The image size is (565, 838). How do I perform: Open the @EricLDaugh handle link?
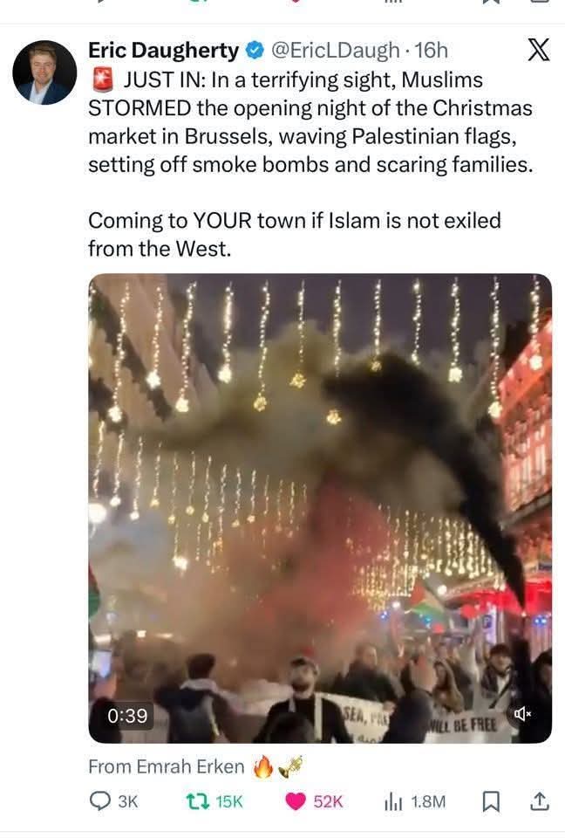click(335, 51)
